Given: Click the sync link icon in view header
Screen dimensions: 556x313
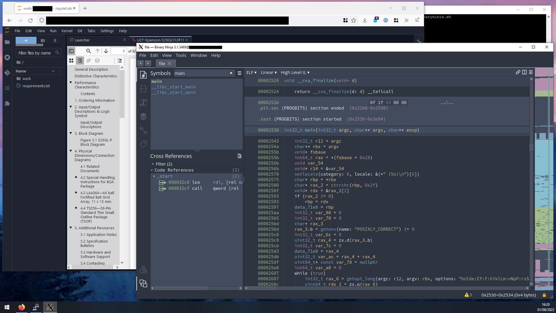Looking at the screenshot, I should coord(518,72).
